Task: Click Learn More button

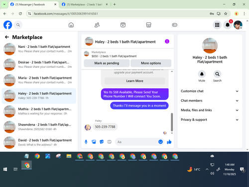Action: 134,81
